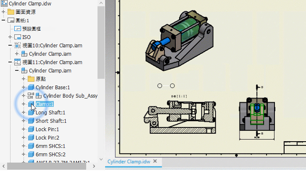
Task: Collapse Cylinder Clamp.iam under 視圖11
Action: tap(17, 70)
